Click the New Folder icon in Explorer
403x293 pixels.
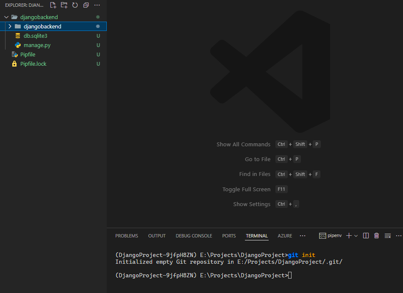(64, 5)
